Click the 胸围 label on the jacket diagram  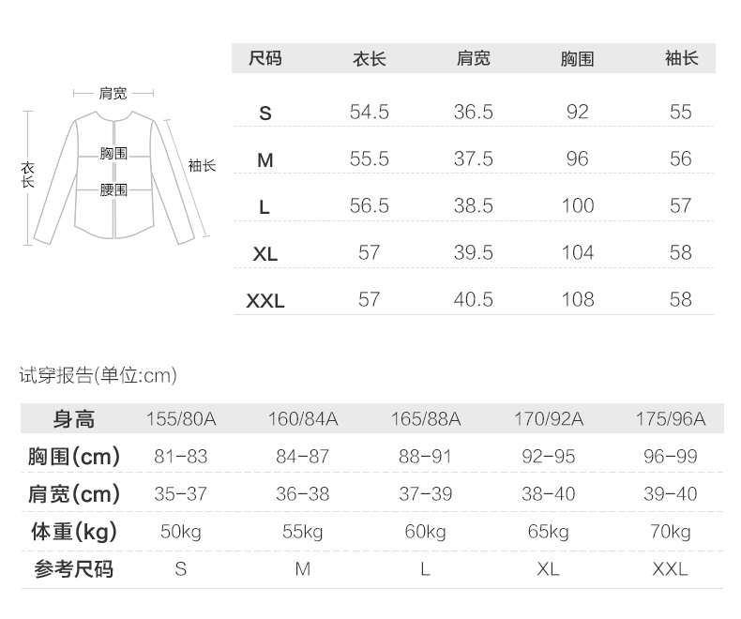click(x=113, y=153)
